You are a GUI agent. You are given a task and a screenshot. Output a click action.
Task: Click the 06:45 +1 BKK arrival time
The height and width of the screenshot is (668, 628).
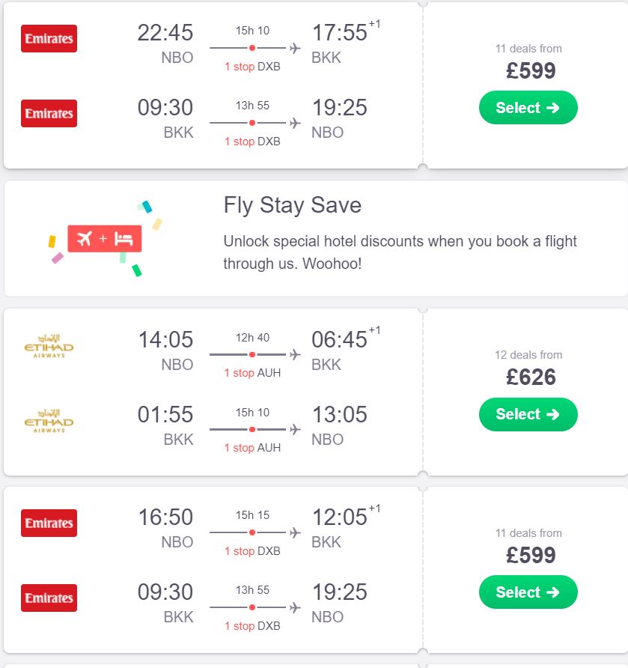[x=345, y=338]
